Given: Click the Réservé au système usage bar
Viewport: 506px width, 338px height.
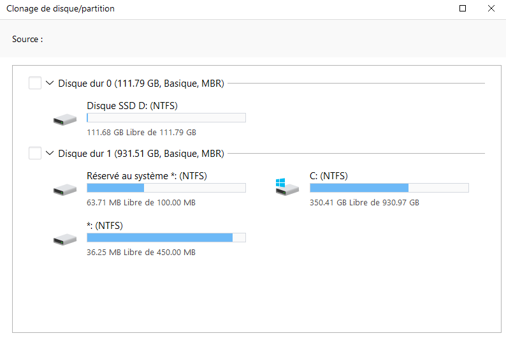Looking at the screenshot, I should click(166, 187).
